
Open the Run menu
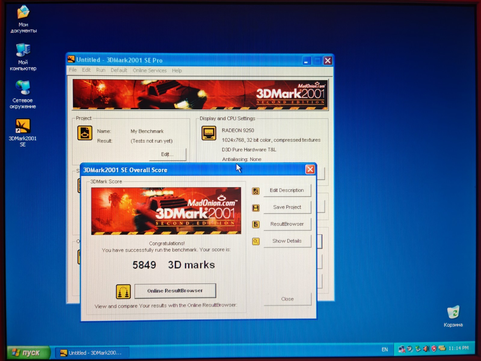point(101,70)
